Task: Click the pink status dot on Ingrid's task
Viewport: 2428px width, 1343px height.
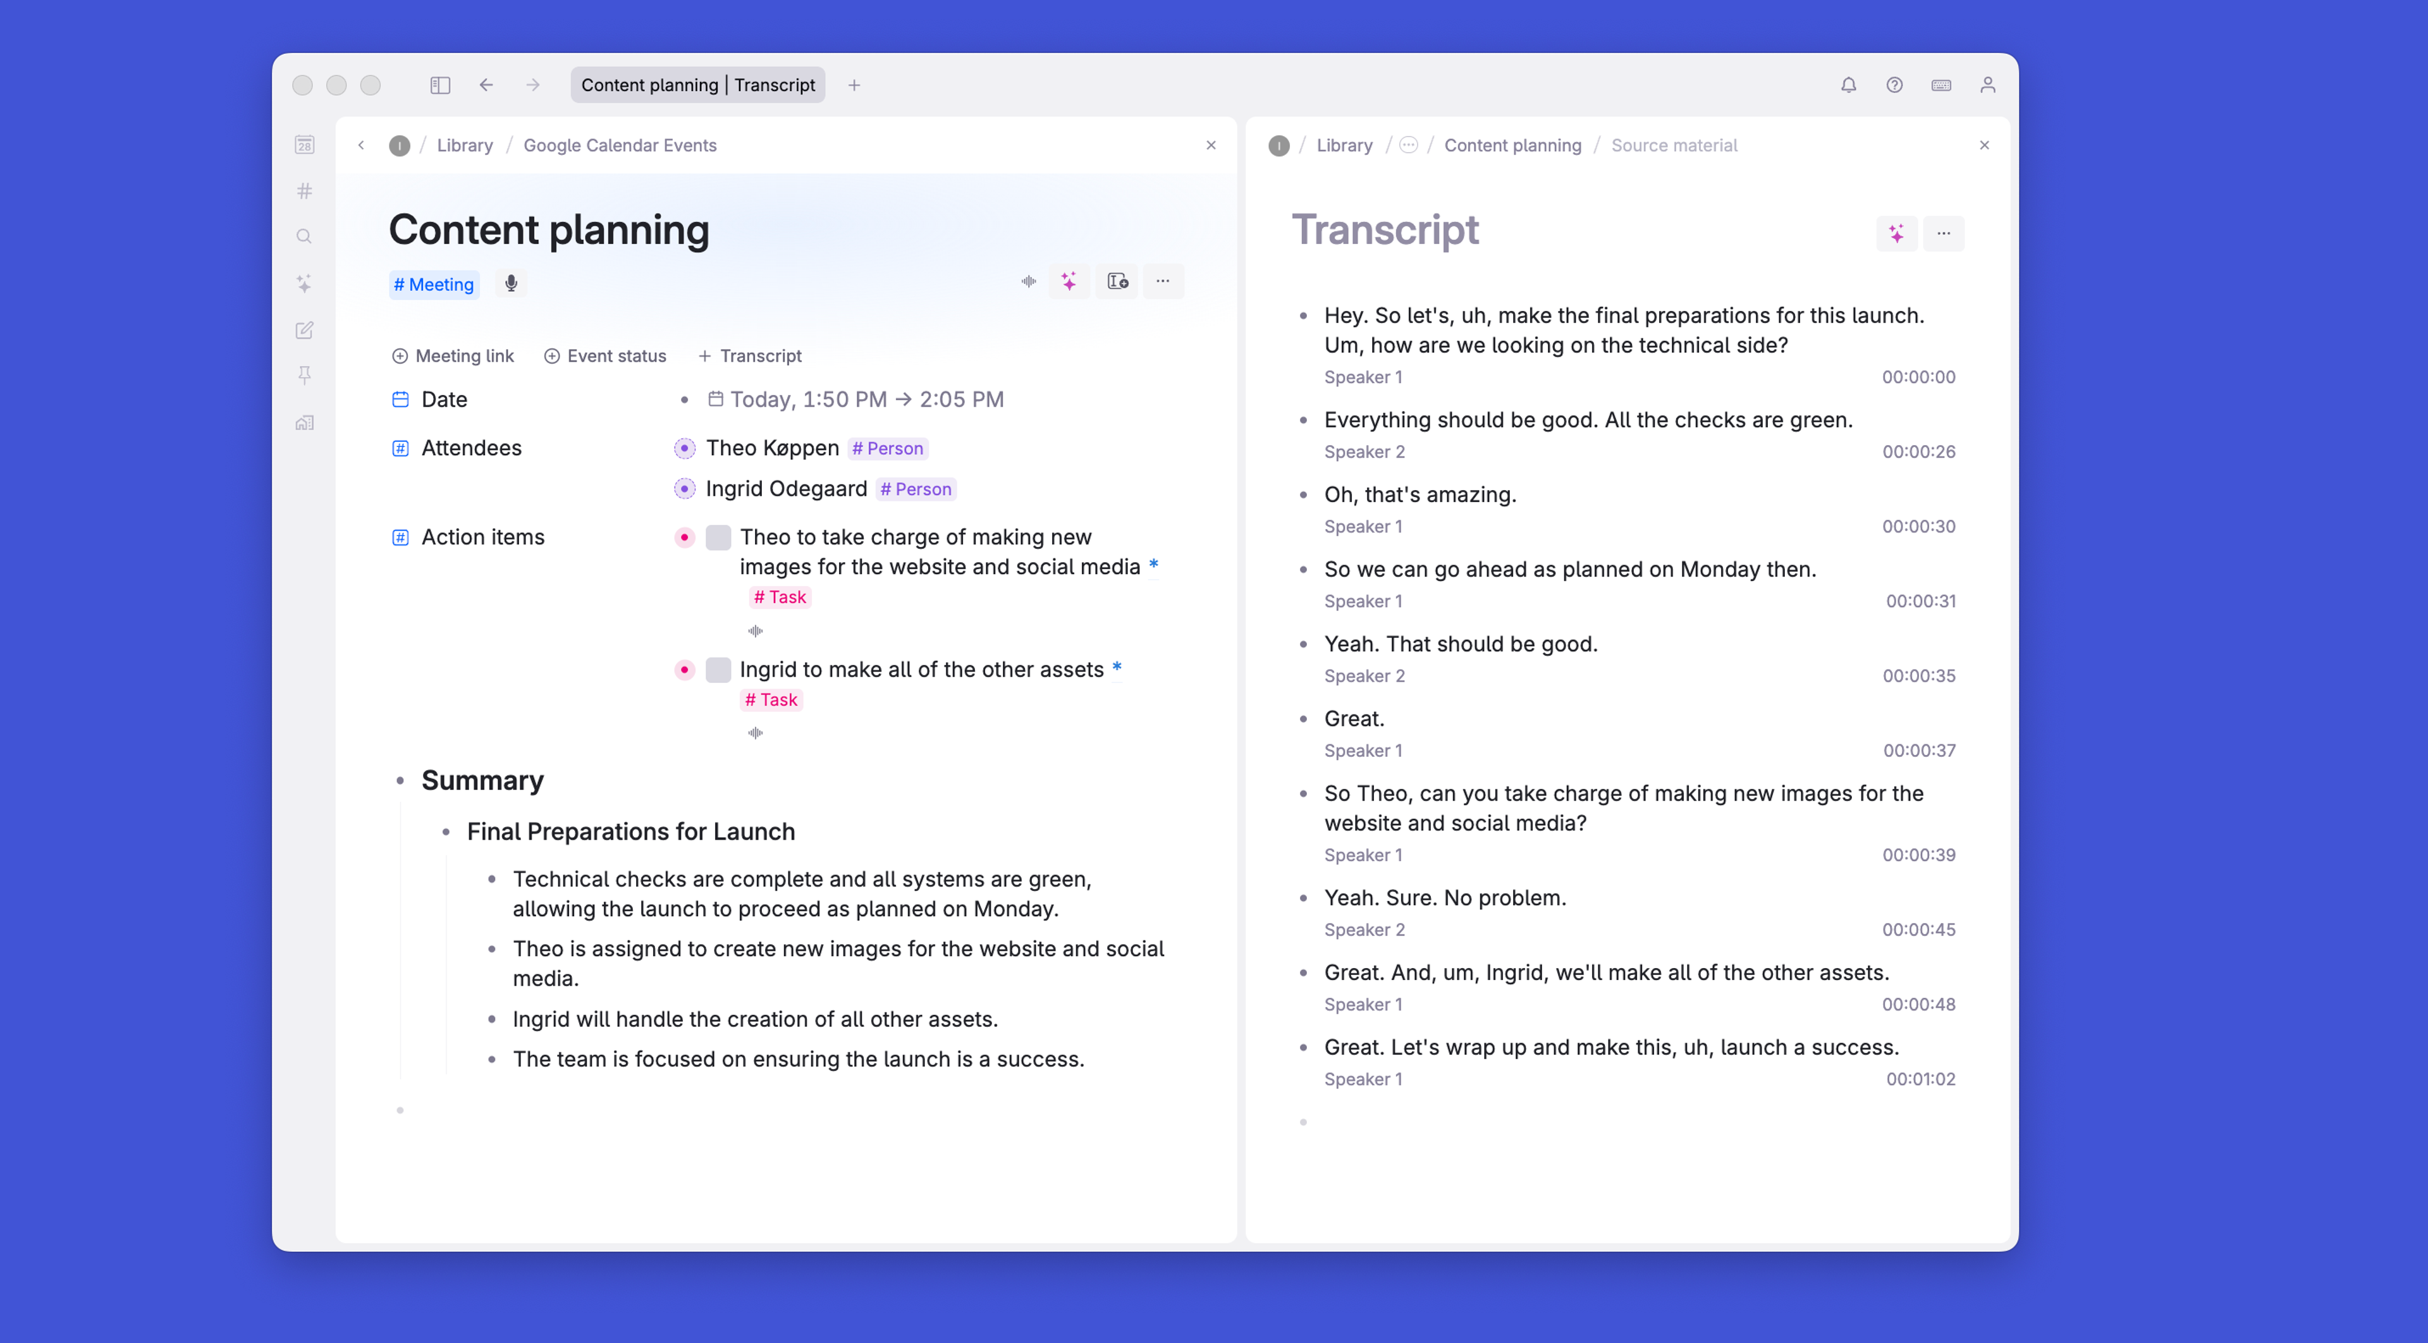Action: tap(685, 670)
